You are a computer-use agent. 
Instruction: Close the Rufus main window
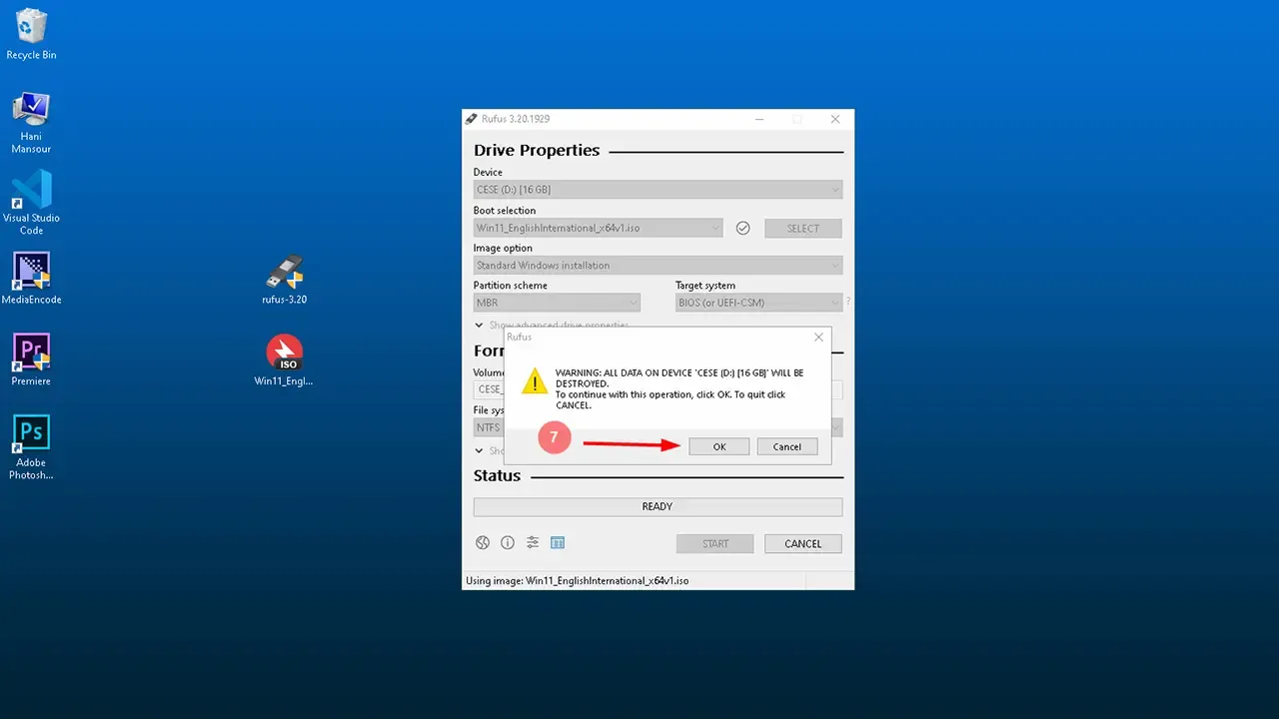[835, 119]
